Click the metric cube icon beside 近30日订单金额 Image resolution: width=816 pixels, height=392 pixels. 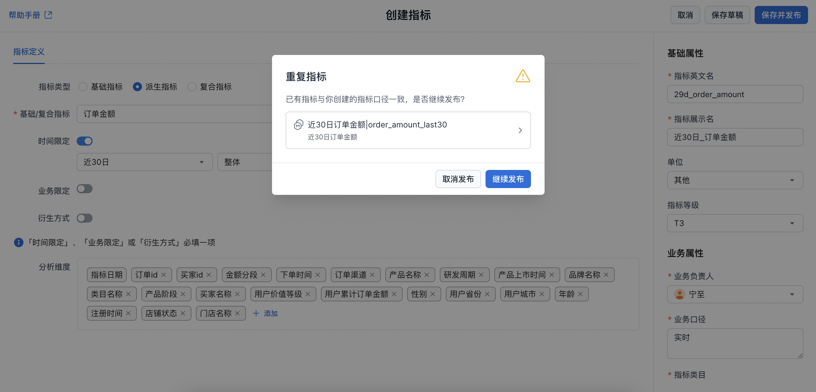click(298, 125)
